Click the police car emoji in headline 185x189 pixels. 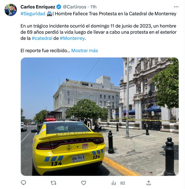tap(49, 14)
